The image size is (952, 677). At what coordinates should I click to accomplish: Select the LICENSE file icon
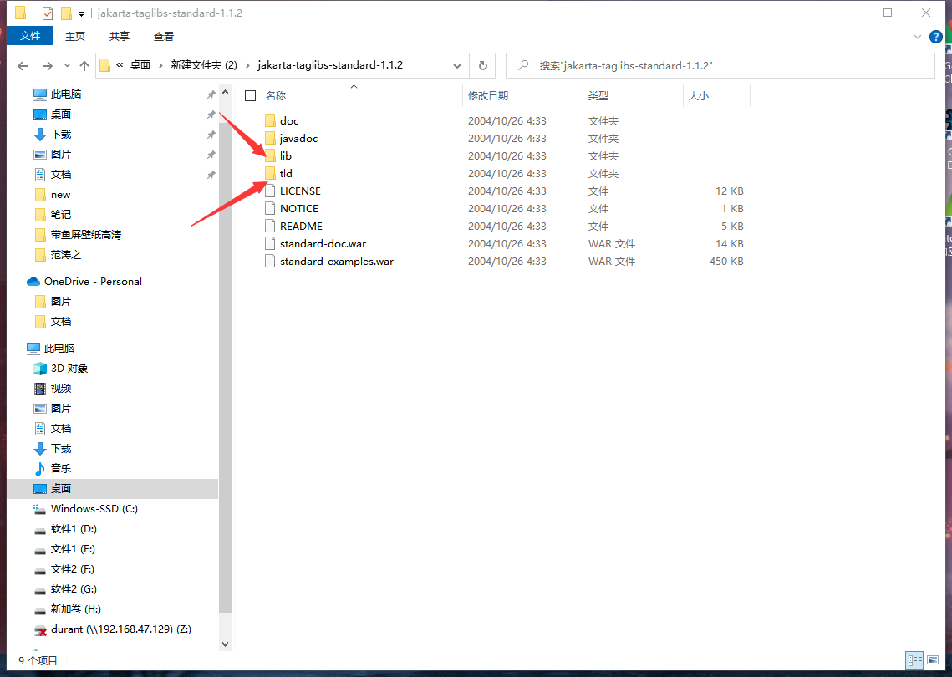click(x=270, y=191)
